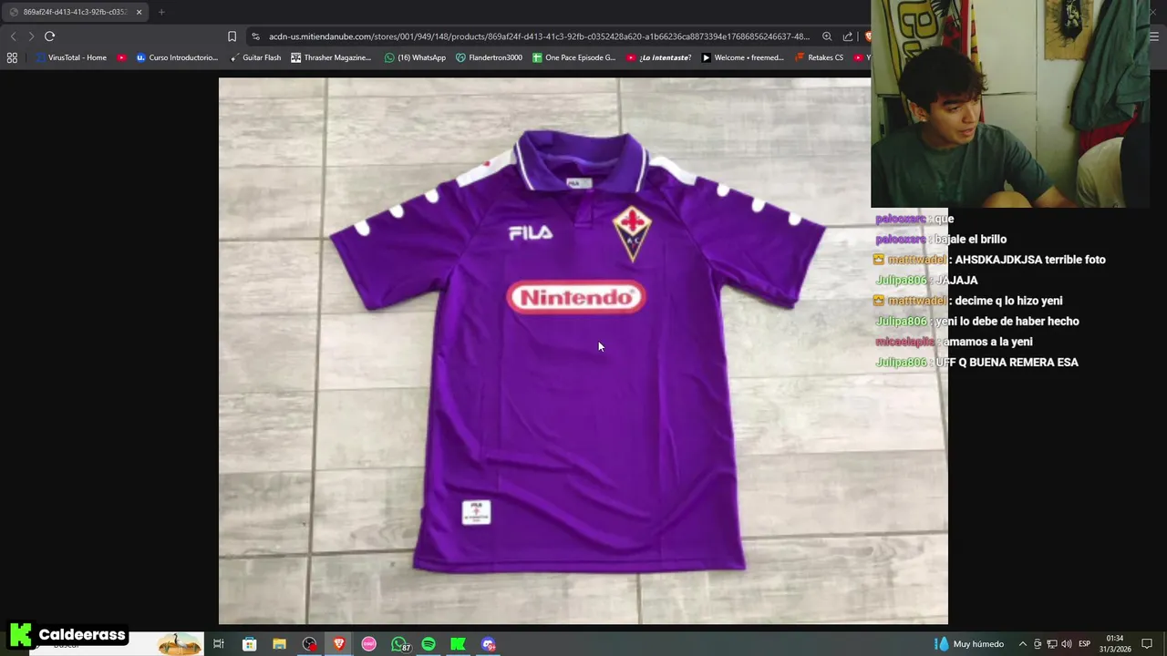Open green Kick app on taskbar
1167x656 pixels.
click(459, 644)
